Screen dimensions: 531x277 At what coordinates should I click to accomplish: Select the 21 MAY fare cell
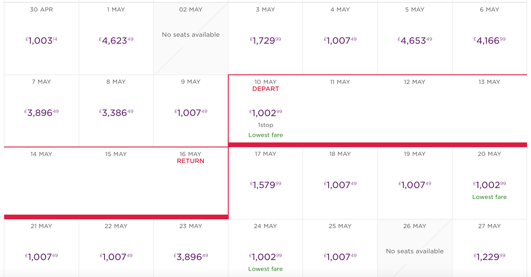pos(41,248)
